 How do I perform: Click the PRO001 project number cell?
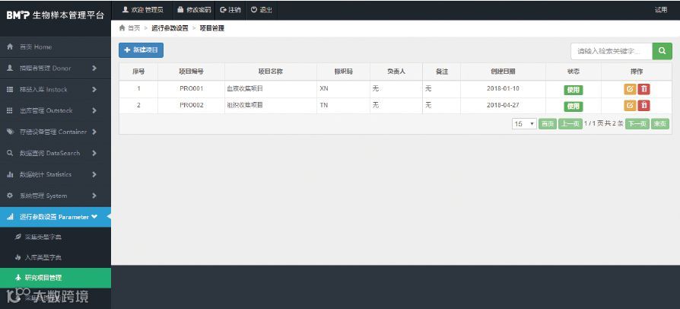pos(191,88)
